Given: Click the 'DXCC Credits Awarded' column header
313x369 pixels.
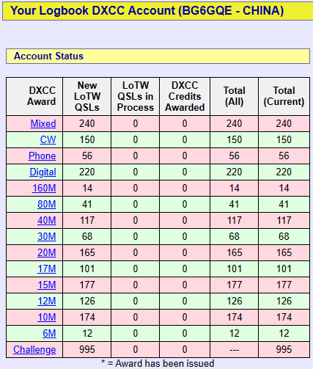Looking at the screenshot, I should click(x=185, y=96).
